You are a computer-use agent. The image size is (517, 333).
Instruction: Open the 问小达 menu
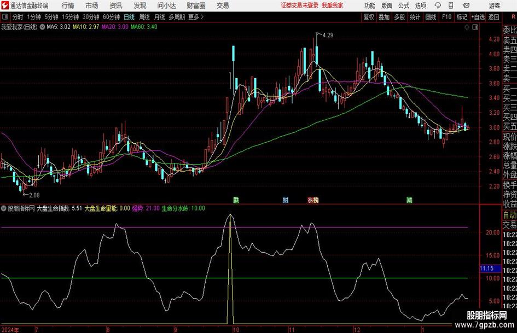(x=166, y=5)
